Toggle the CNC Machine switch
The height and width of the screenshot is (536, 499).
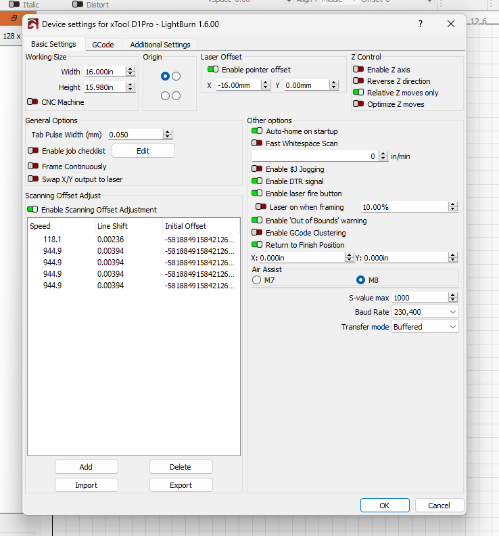(32, 102)
